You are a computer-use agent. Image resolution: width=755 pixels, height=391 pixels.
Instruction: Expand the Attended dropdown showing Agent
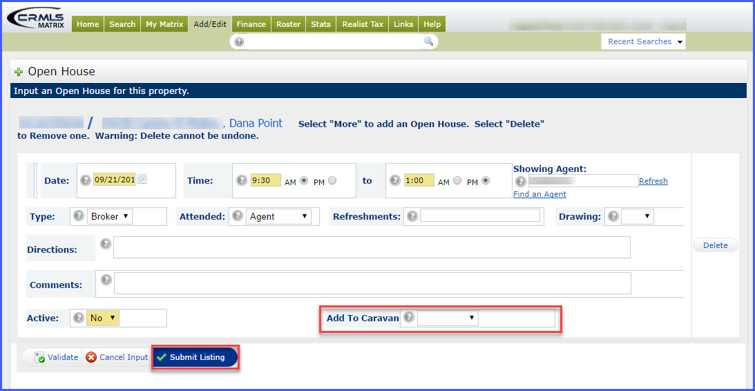click(278, 216)
